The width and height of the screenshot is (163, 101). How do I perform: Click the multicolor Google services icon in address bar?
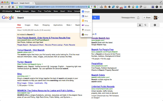coord(94,7)
